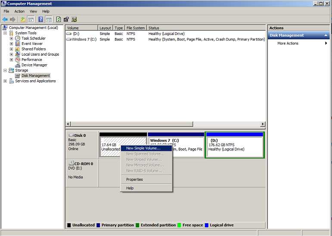Open the Help menu in menu bar

46,11
